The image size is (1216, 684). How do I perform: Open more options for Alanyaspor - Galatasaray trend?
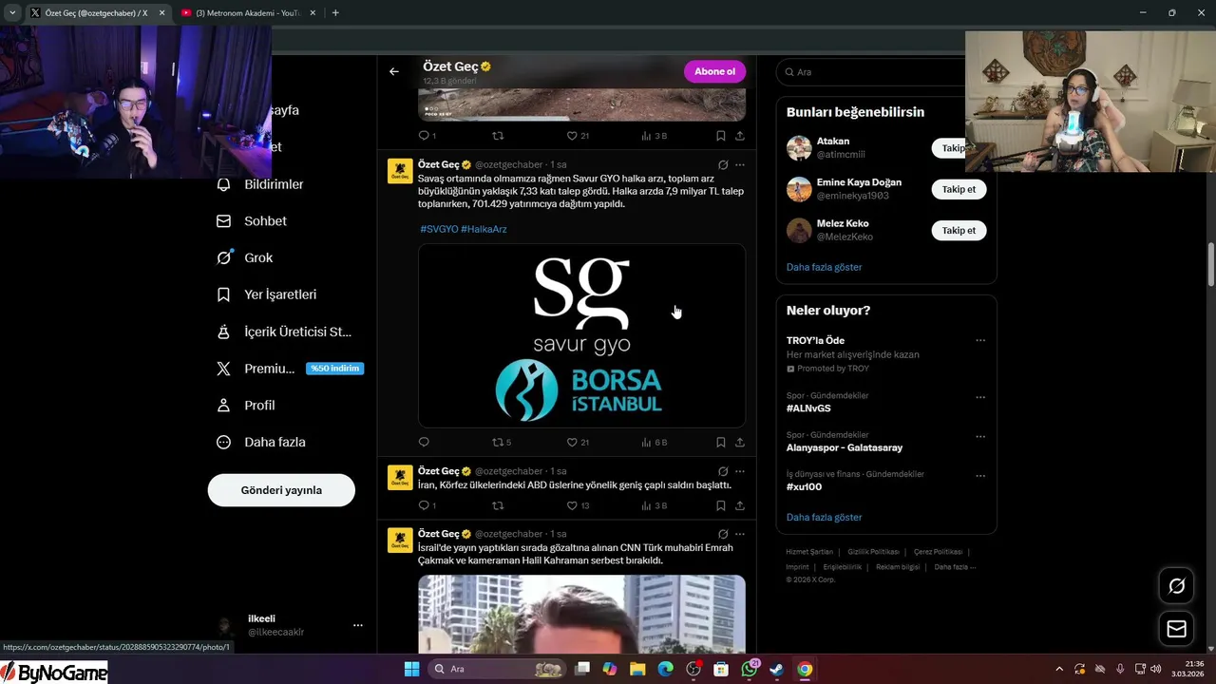pos(980,437)
